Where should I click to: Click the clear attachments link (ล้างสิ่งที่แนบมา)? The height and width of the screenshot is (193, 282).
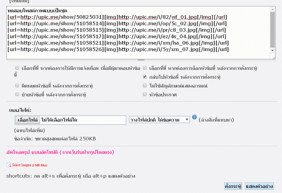216,120
